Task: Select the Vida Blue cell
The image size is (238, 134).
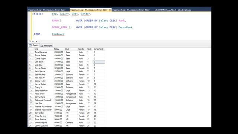Action: coord(44,65)
